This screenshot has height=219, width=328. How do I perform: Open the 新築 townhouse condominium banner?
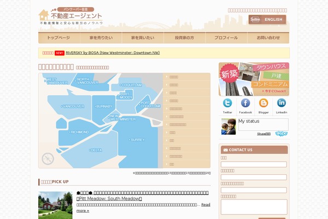click(x=254, y=79)
